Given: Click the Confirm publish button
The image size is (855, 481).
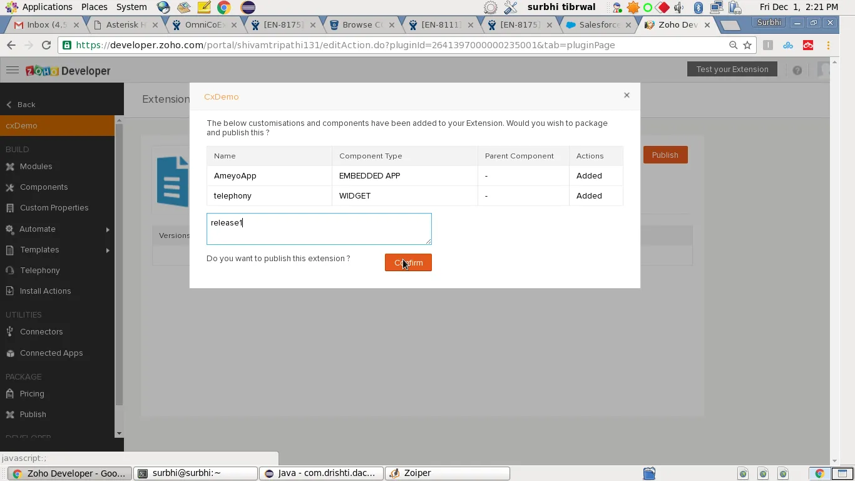Looking at the screenshot, I should coord(408,262).
